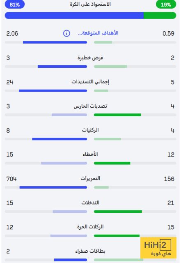Click the الركلات الحرة stat label
181x263 pixels.
(90, 227)
